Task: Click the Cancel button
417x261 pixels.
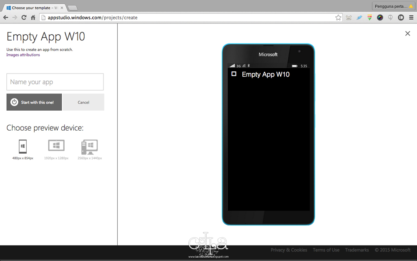Action: point(83,102)
